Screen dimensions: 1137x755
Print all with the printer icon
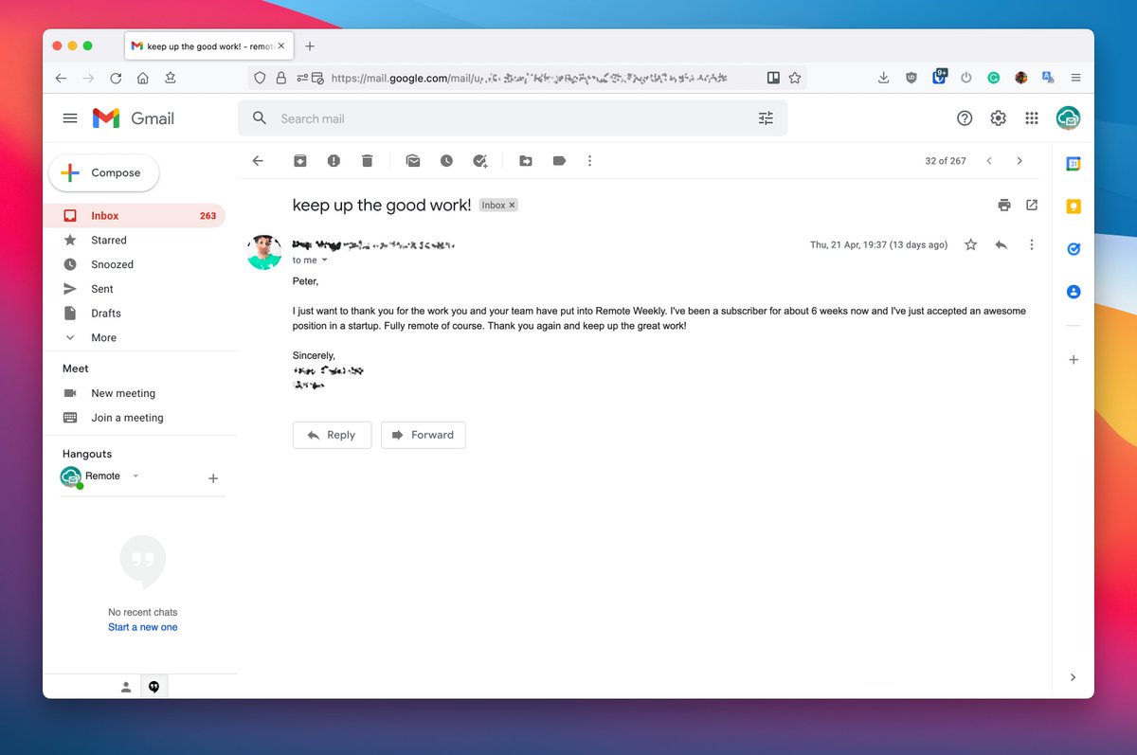(x=1004, y=205)
